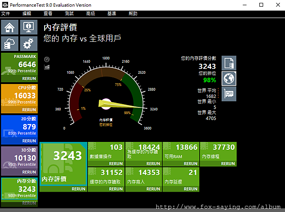Open the memory score document icon
The width and height of the screenshot is (285, 212).
pos(229,63)
